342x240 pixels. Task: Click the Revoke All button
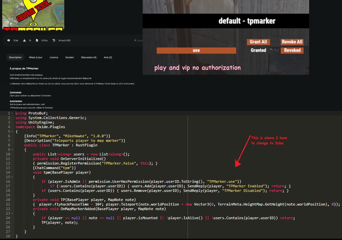292,42
